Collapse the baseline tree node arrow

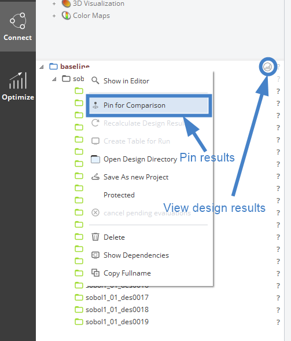(42, 67)
